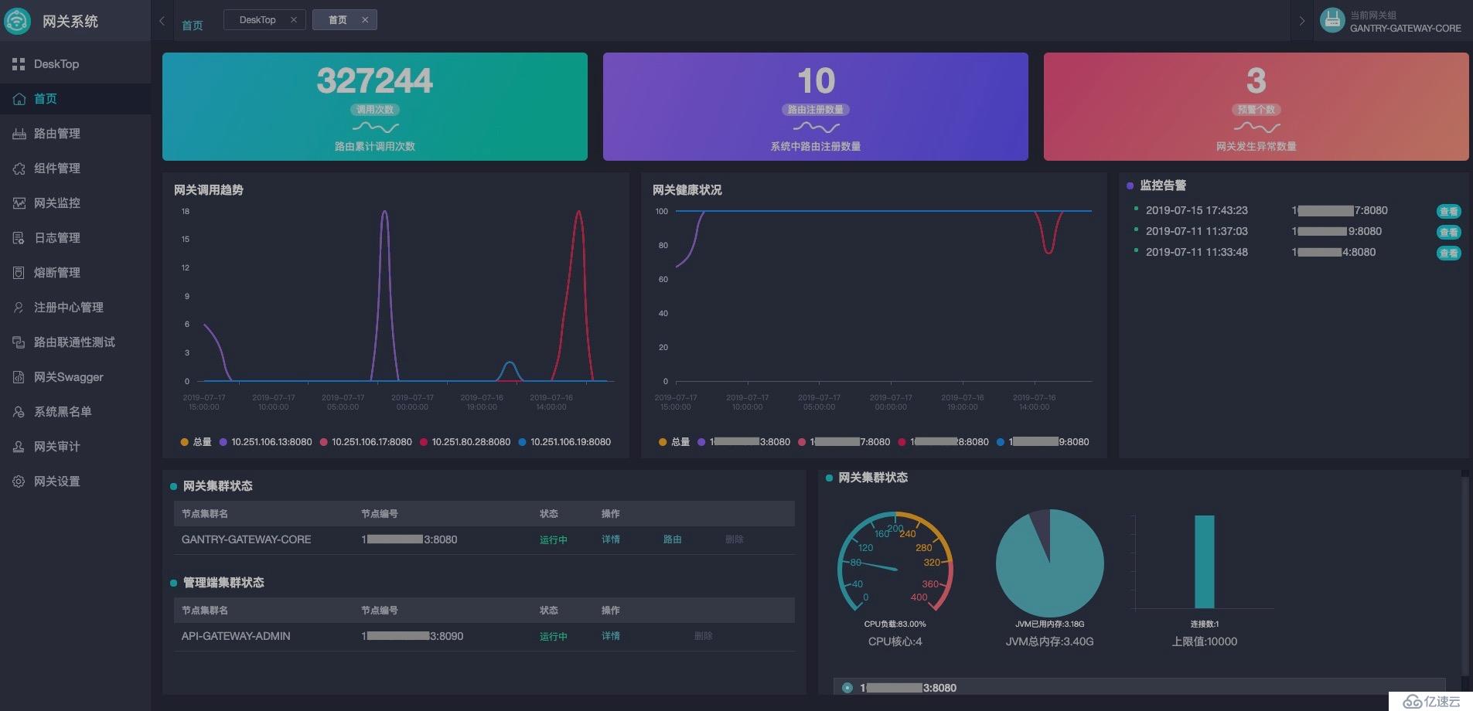This screenshot has height=711, width=1473.
Task: Click the 网关系统 logo icon
Action: 17,20
